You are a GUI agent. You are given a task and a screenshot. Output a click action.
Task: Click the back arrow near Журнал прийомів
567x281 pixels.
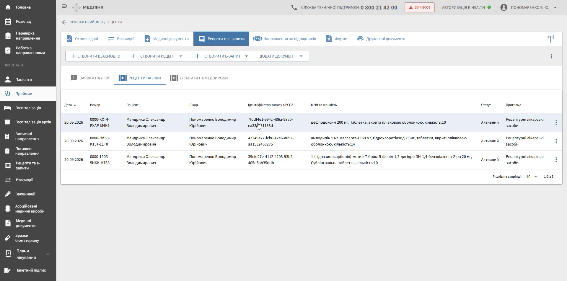[64, 22]
